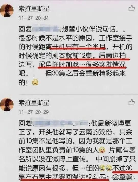The width and height of the screenshot is (138, 182).
Task: Click the 回复 label in the 20:29 comment
Action: (25, 123)
